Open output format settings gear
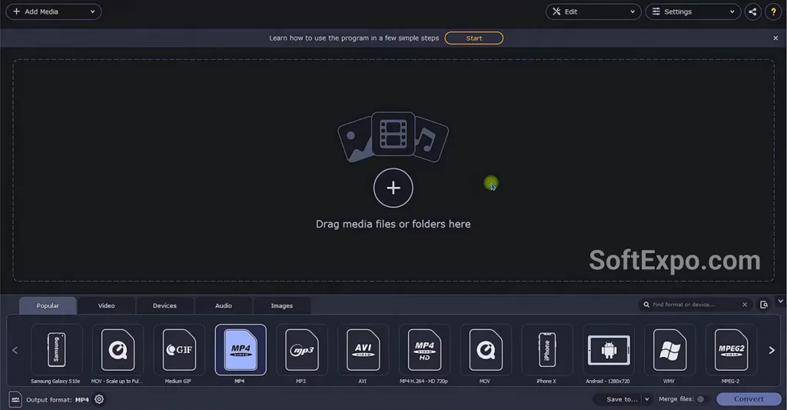This screenshot has width=787, height=410. coord(99,399)
